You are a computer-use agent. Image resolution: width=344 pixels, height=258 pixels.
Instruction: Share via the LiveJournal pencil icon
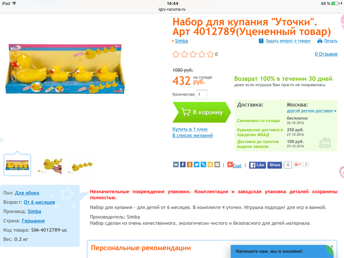(x=203, y=165)
